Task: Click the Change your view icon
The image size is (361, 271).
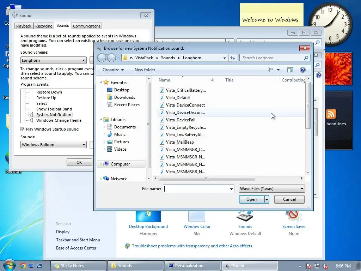Action: click(270, 70)
